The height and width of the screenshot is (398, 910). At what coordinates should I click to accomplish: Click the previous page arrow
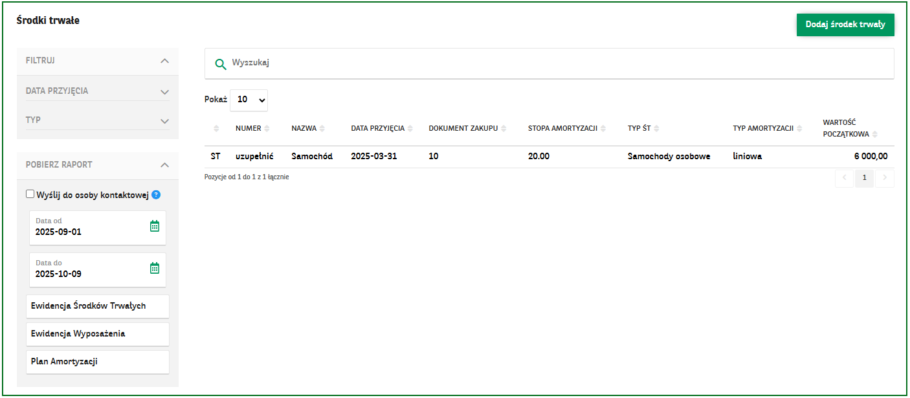click(x=844, y=179)
